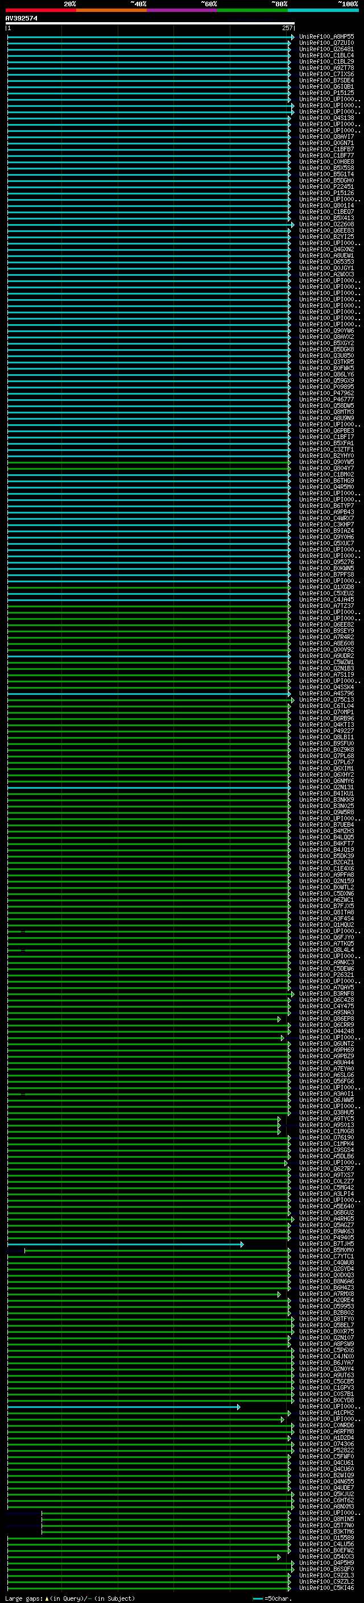Open hit UniRef100_C1BL29
Image resolution: width=364 pixels, height=1603 pixels.
pyautogui.click(x=326, y=61)
